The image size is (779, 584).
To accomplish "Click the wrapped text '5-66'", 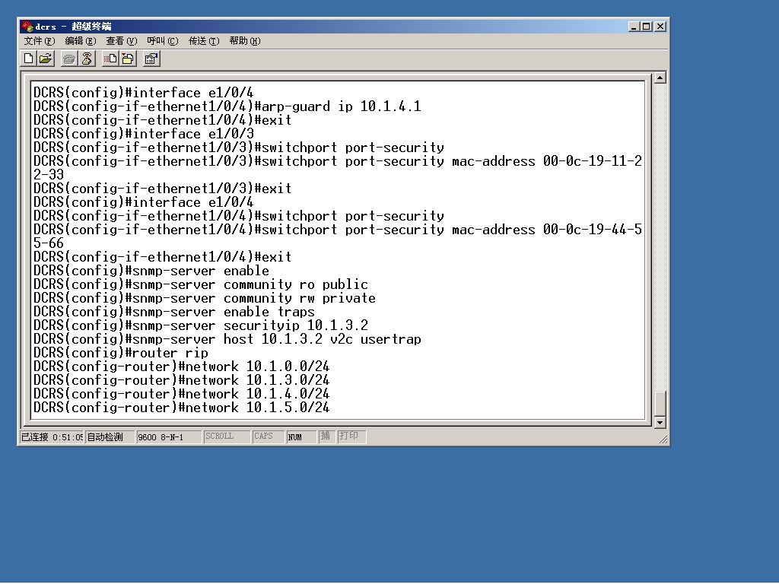I will pyautogui.click(x=49, y=243).
